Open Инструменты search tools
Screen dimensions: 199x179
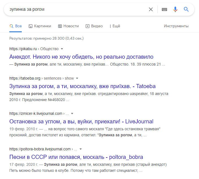pos(176,26)
